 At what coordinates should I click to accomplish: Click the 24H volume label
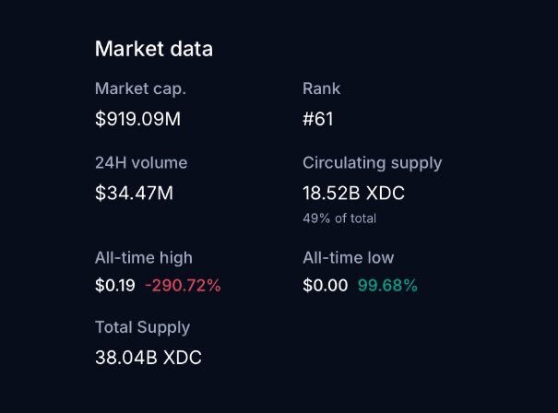[x=141, y=163]
